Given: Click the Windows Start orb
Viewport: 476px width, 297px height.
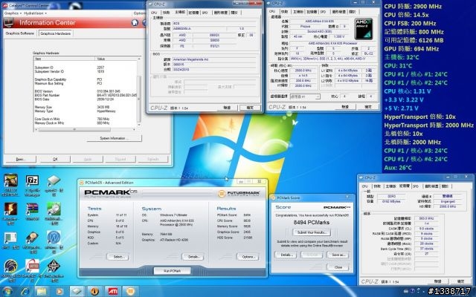Looking at the screenshot, I should 7,291.
